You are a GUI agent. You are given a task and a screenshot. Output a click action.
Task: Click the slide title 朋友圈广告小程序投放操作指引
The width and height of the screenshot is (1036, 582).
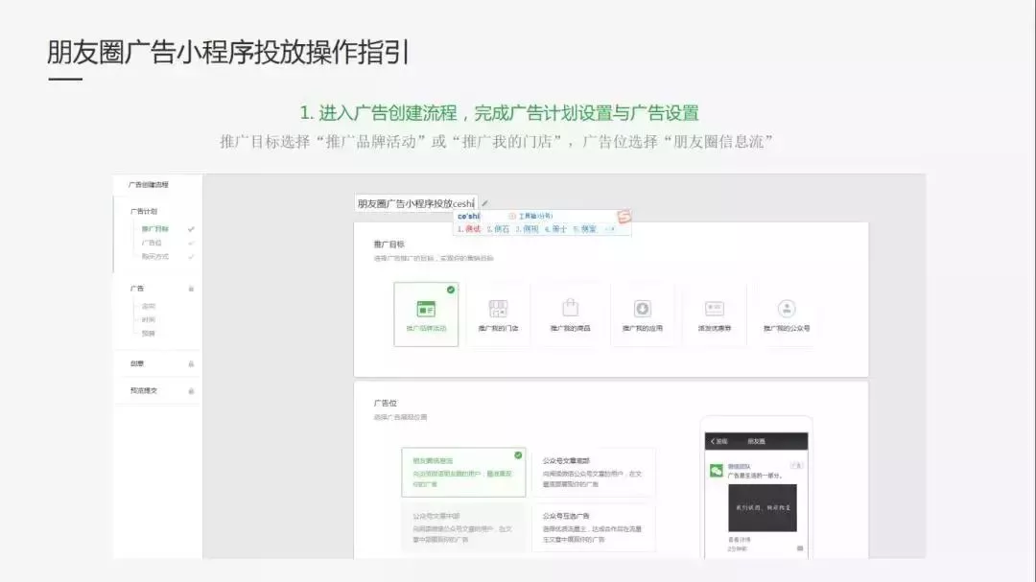pyautogui.click(x=228, y=52)
